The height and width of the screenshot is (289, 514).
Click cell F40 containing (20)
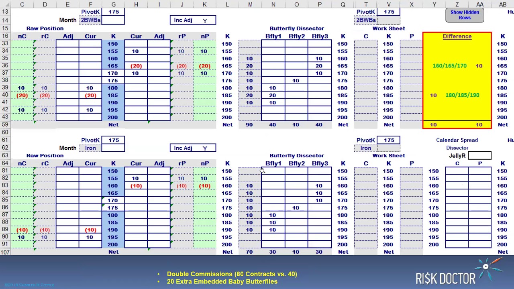tap(90, 95)
